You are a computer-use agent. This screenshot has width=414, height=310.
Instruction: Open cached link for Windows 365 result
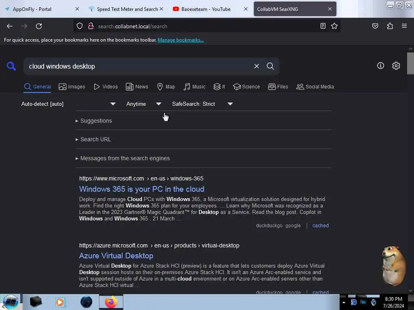tap(321, 226)
